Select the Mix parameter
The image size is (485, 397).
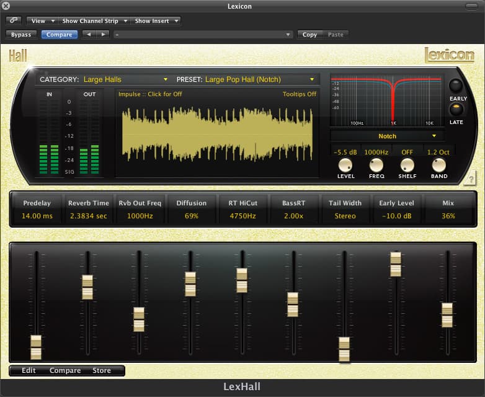[x=448, y=210]
